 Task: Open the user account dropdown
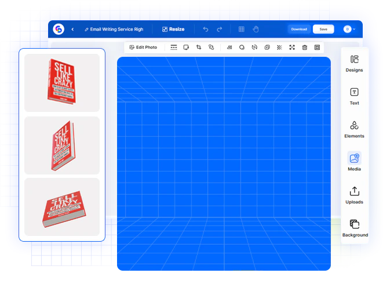click(x=349, y=29)
